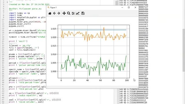The height and width of the screenshot is (104, 185).
Task: Click the matplotlib icon in the Figure 1 title bar
Action: point(48,7)
